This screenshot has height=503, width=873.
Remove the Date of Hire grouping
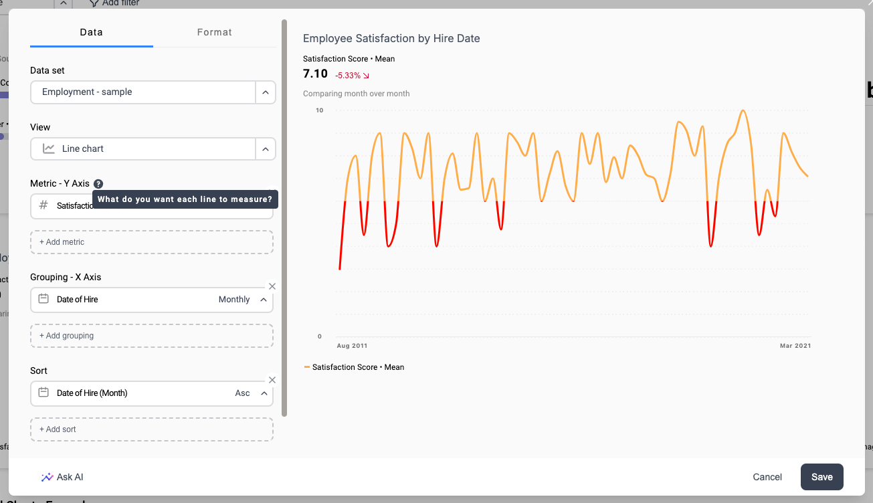click(x=272, y=286)
